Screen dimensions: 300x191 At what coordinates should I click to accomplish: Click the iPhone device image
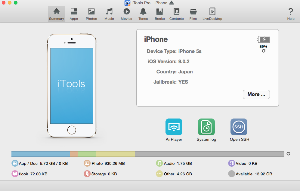pos(72,86)
